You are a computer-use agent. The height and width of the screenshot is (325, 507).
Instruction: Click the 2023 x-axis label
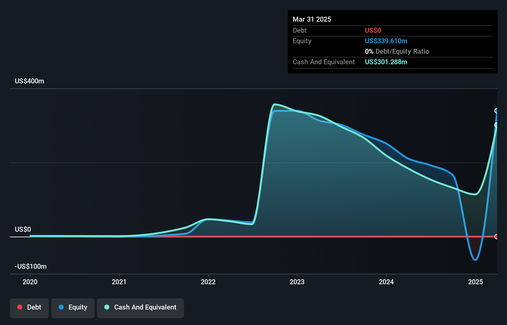[x=297, y=282]
